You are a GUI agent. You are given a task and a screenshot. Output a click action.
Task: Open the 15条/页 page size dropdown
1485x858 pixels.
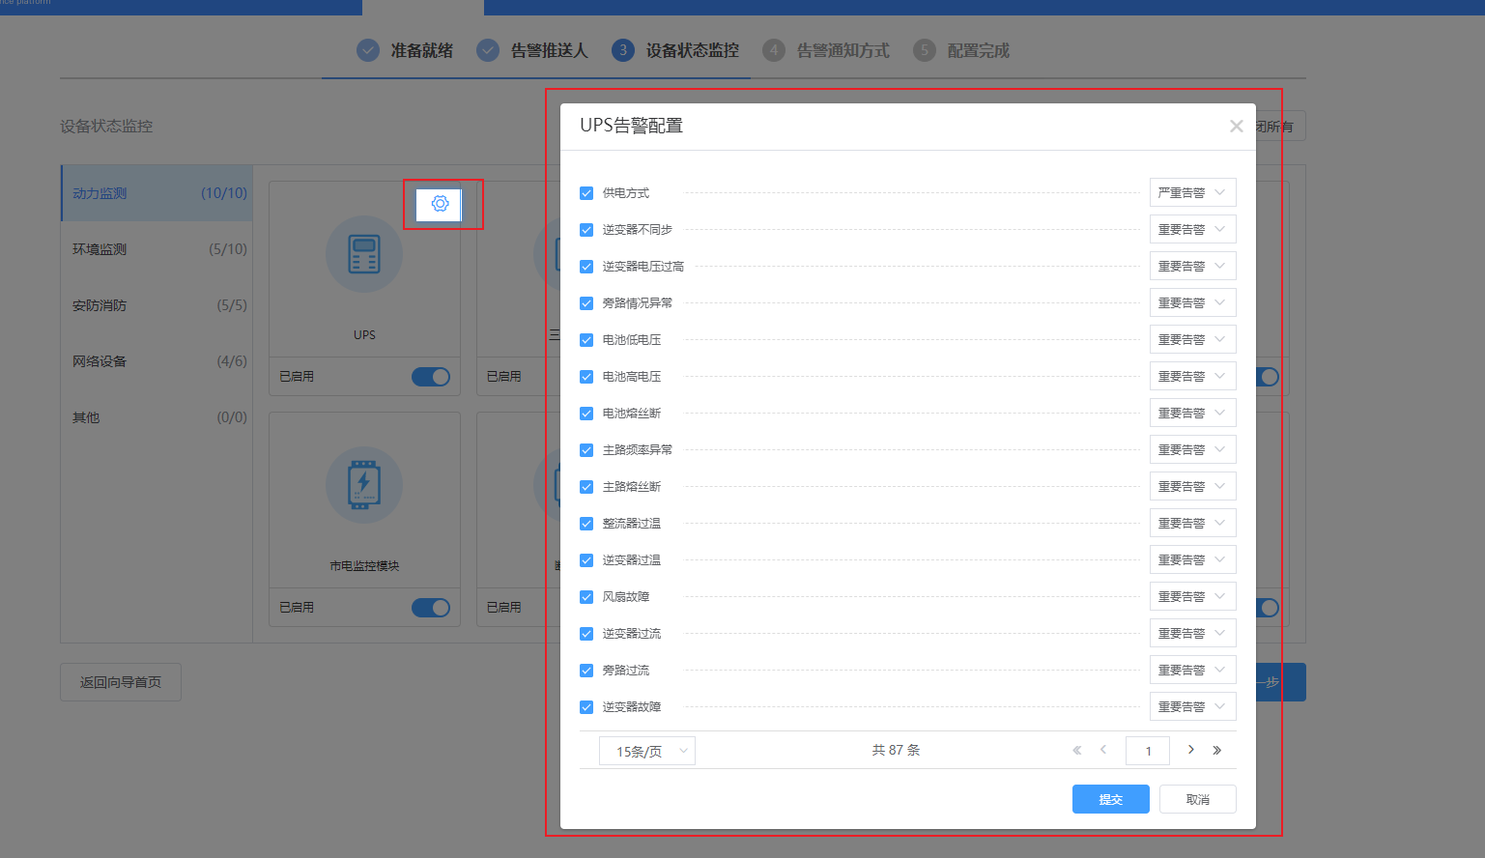point(647,751)
